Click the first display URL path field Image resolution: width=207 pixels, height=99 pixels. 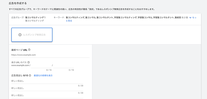coord(41,65)
